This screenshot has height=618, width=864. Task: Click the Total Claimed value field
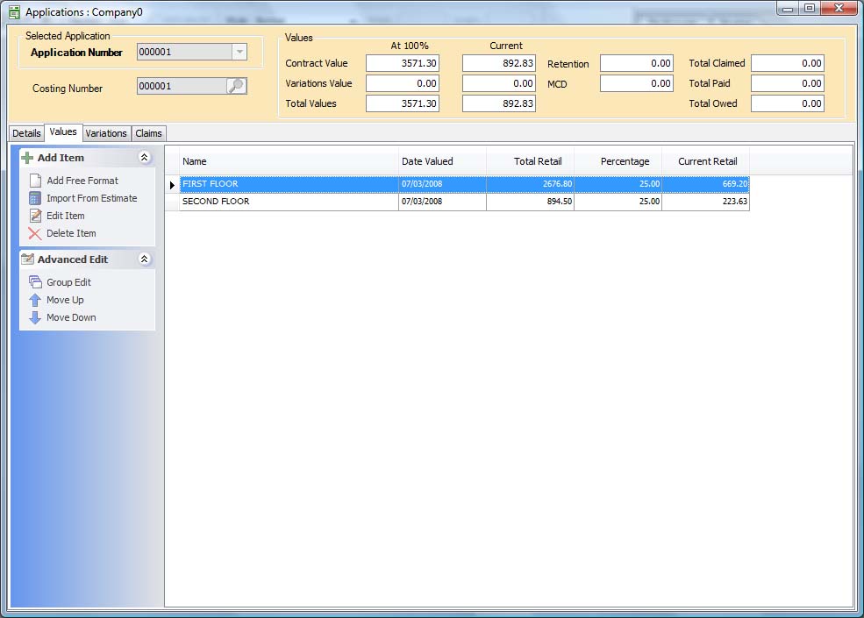[x=787, y=63]
